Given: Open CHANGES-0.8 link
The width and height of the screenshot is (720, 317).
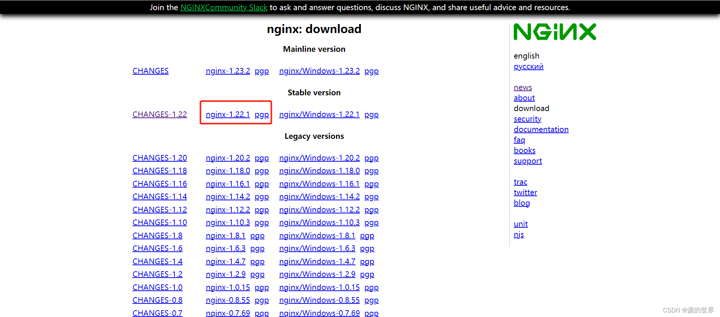Looking at the screenshot, I should pyautogui.click(x=157, y=300).
